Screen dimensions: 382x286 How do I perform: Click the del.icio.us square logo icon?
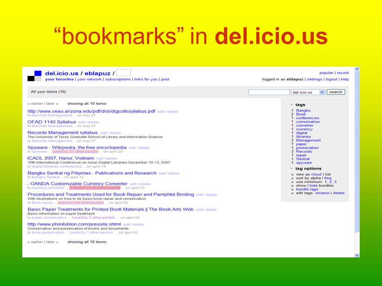pyautogui.click(x=34, y=76)
